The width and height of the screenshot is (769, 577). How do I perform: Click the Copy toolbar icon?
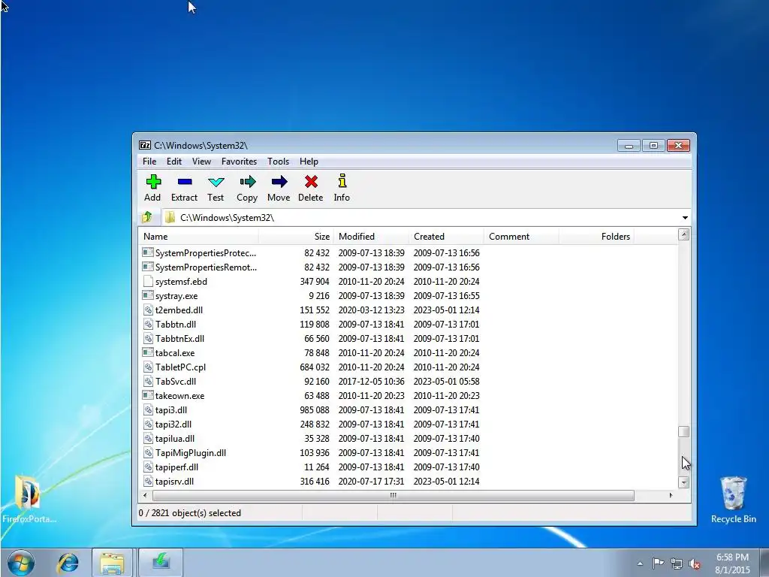click(x=247, y=182)
